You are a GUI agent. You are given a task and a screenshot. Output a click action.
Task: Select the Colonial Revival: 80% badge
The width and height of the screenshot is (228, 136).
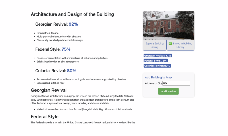coord(157,66)
